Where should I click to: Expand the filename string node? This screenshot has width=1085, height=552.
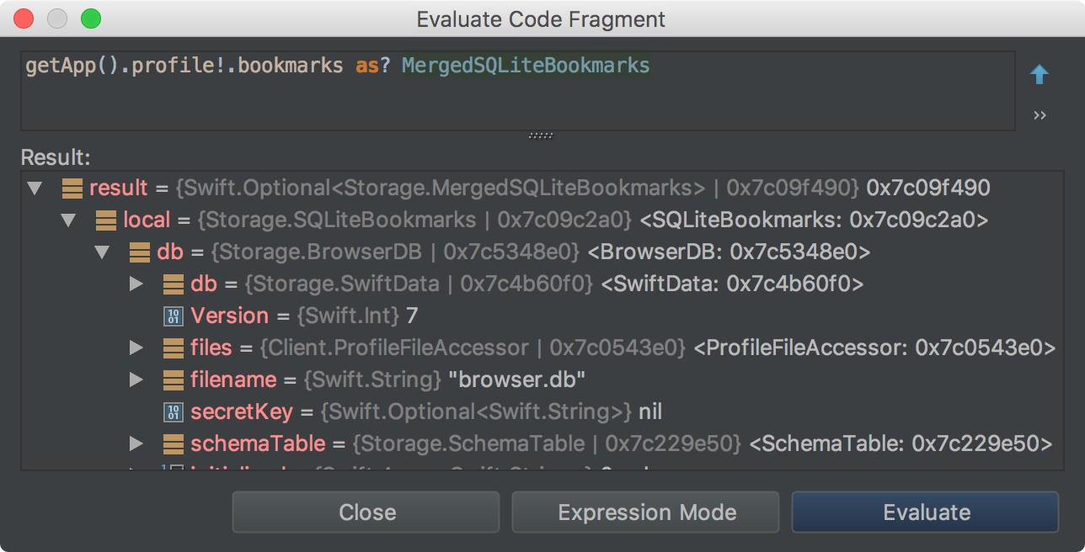point(136,379)
